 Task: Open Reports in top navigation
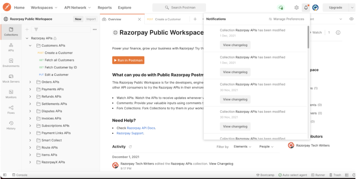105,8
